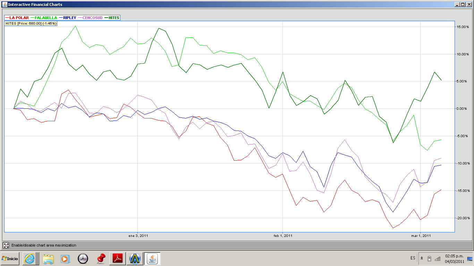Image resolution: width=474 pixels, height=266 pixels.
Task: Minimize the Interactive Financial Charts window
Action: point(457,5)
